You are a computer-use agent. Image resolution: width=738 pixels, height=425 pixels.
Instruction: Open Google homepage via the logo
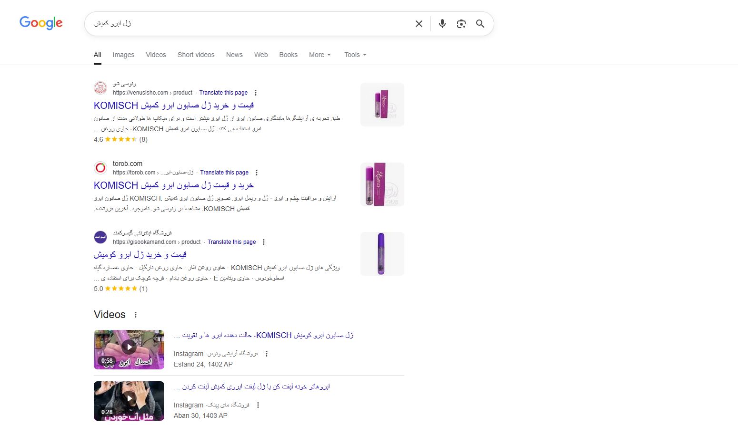click(41, 23)
